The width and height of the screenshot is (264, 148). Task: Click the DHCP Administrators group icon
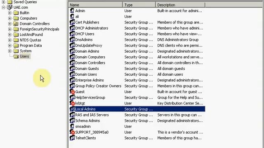[72, 28]
